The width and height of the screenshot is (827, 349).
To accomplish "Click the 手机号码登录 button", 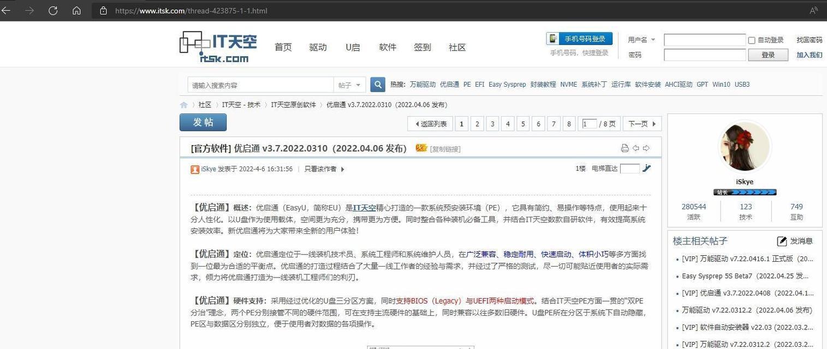I will pos(579,39).
